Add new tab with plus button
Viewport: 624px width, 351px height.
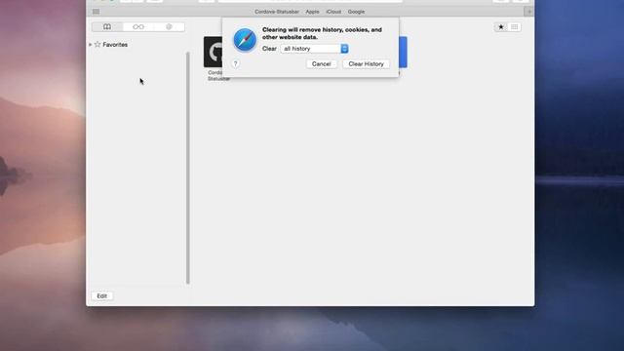528,12
